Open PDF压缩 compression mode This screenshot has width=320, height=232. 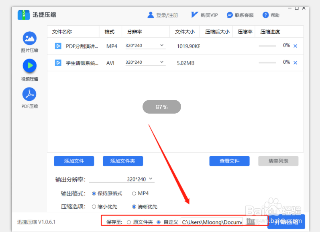click(29, 94)
